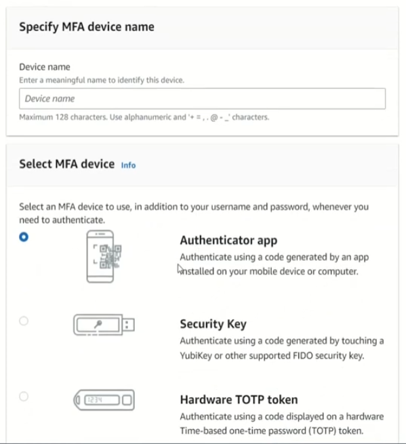406x444 pixels.
Task: Open the Info link beside Select MFA device
Action: 128,165
